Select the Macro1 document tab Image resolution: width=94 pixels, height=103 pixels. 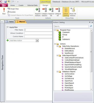[x=21, y=22]
